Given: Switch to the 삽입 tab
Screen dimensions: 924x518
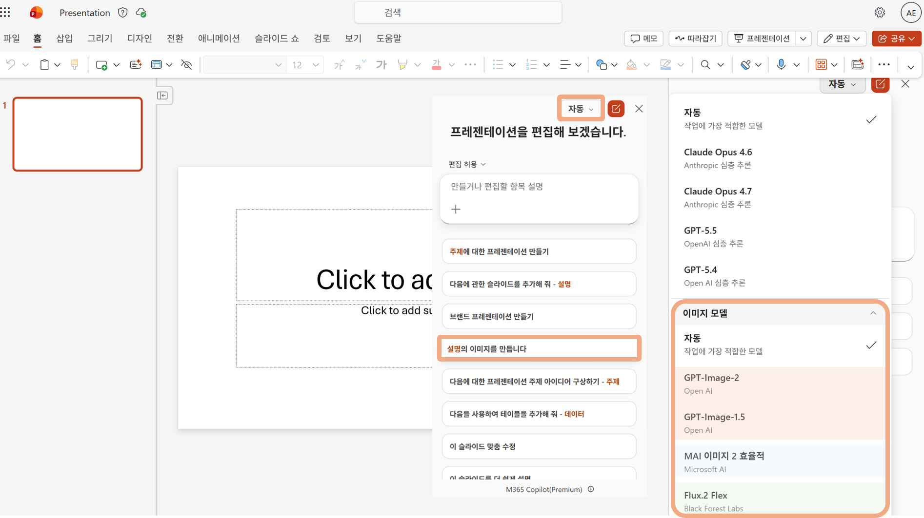Looking at the screenshot, I should [x=64, y=38].
